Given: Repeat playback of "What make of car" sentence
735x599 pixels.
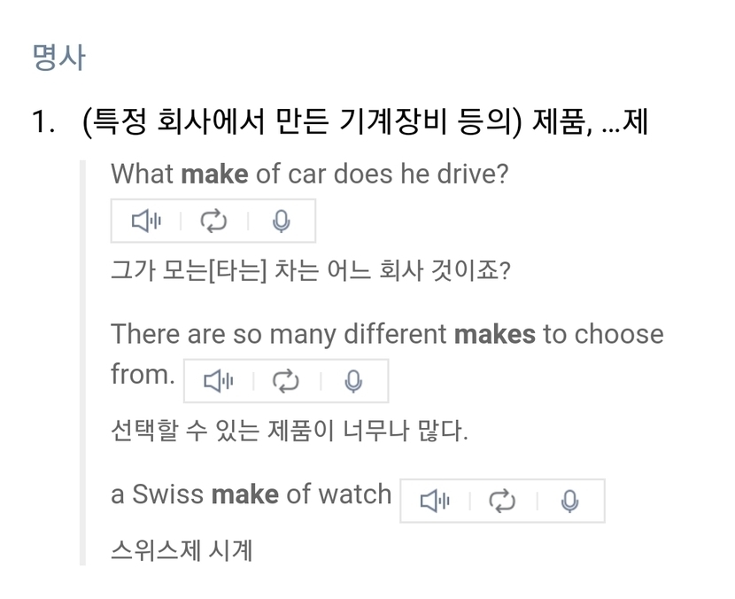Looking at the screenshot, I should tap(213, 222).
